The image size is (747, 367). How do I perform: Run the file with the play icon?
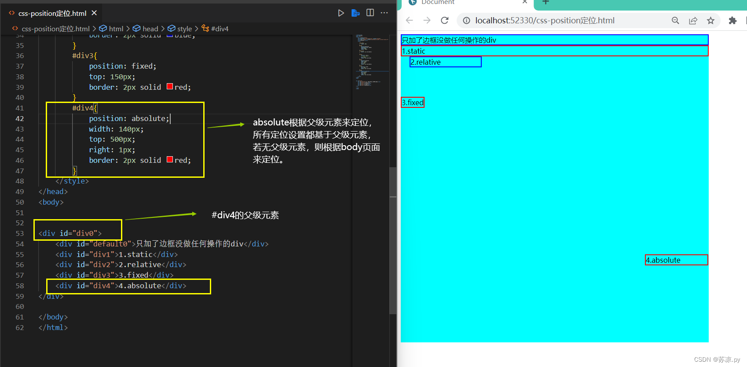coord(341,13)
